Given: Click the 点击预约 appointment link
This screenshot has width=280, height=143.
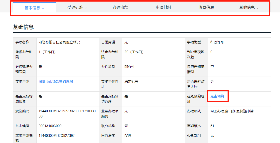Looking at the screenshot, I should coord(217,96).
